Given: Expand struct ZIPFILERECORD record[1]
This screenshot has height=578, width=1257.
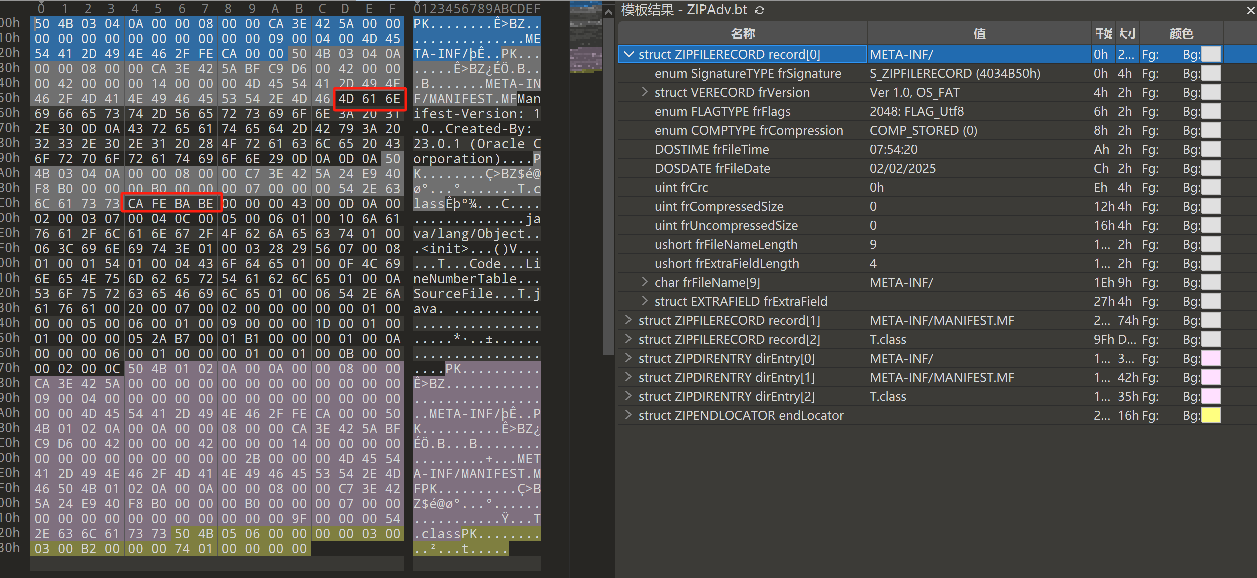Looking at the screenshot, I should pyautogui.click(x=628, y=320).
